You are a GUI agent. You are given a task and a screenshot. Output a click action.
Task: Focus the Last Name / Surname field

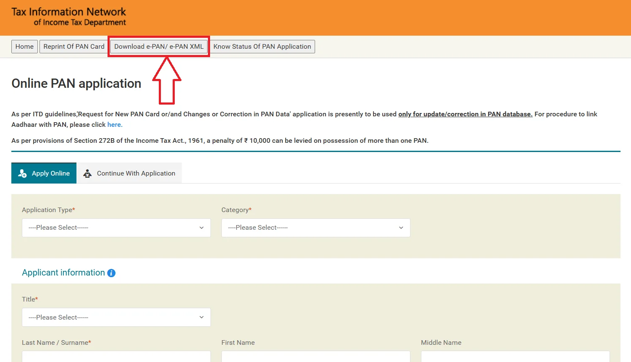click(x=116, y=357)
